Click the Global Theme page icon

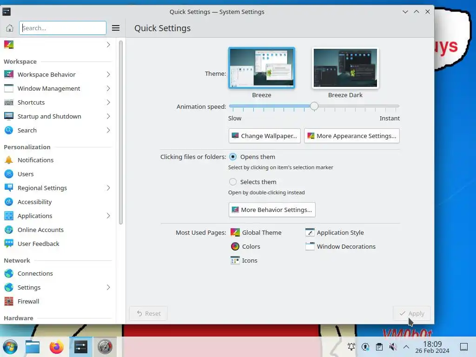point(235,232)
